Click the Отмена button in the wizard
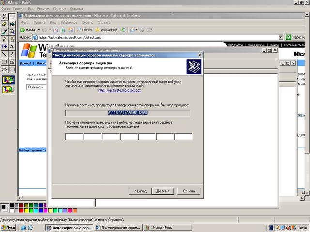The width and height of the screenshot is (310, 232). pos(188,191)
